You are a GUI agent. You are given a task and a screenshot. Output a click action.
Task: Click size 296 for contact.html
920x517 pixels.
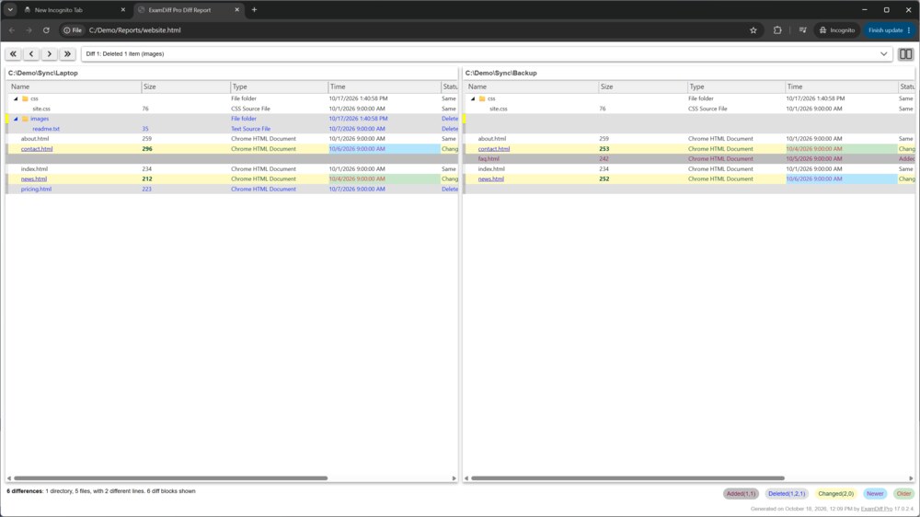point(146,149)
